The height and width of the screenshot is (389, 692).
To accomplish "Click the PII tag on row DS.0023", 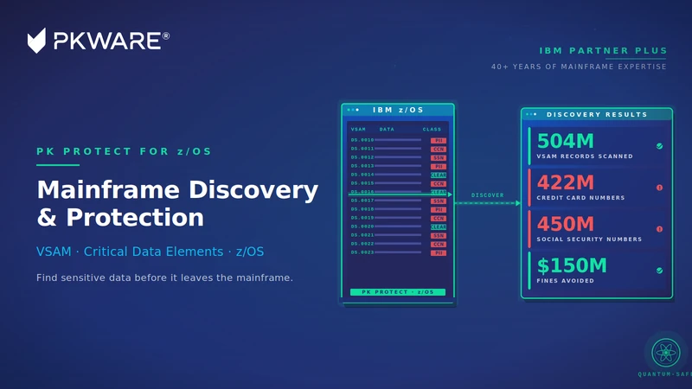I will [x=439, y=252].
